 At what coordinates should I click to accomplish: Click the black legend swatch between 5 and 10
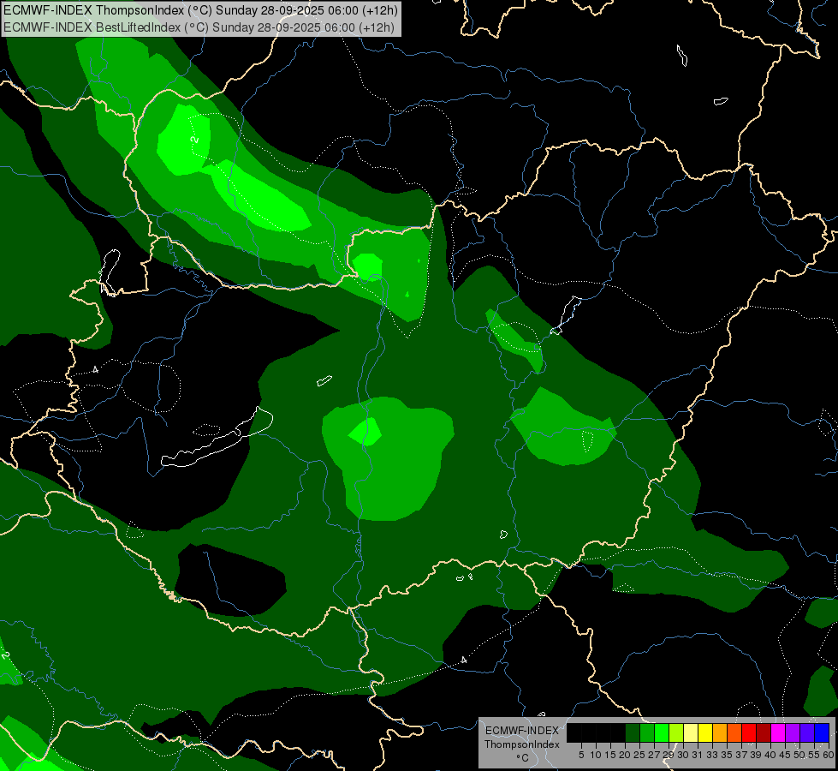tap(589, 732)
